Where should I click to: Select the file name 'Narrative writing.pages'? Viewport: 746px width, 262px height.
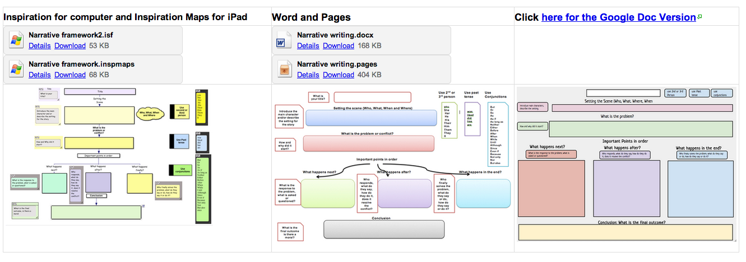[x=337, y=64]
